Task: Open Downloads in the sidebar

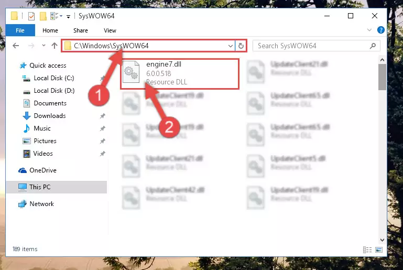Action: tap(50, 116)
